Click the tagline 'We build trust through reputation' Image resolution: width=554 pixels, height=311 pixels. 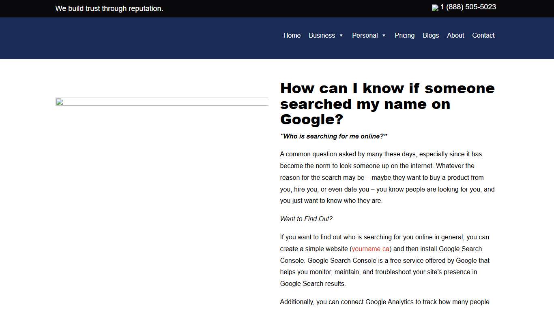[x=109, y=9]
